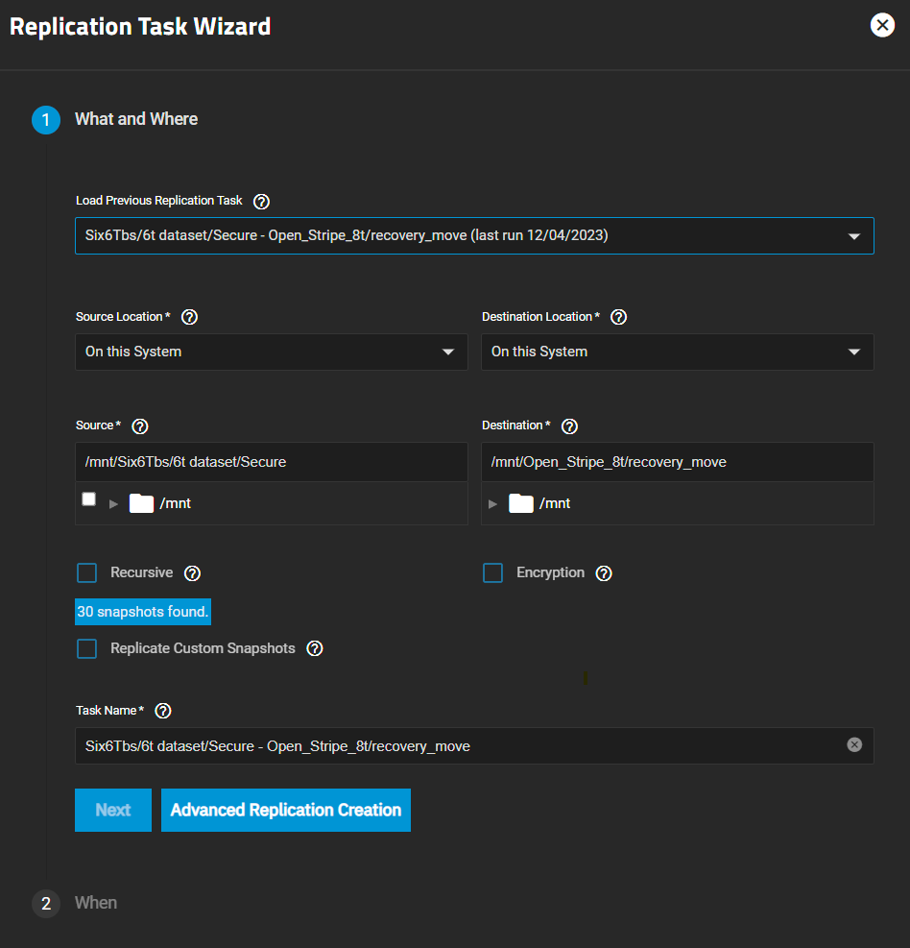910x948 pixels.
Task: Expand the /mnt node in Destination tree
Action: 493,503
